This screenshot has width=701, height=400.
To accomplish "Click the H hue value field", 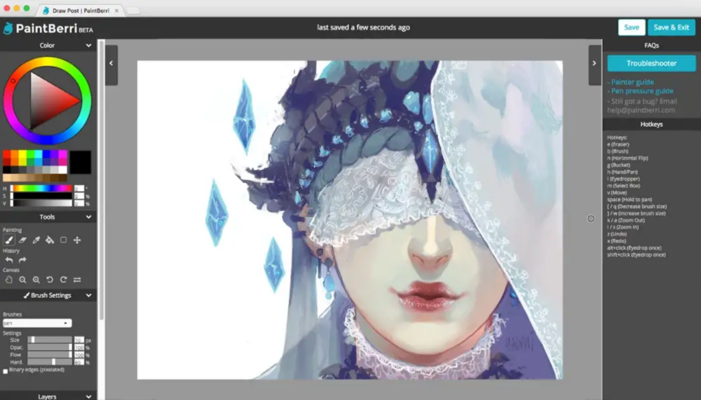I will pyautogui.click(x=79, y=188).
